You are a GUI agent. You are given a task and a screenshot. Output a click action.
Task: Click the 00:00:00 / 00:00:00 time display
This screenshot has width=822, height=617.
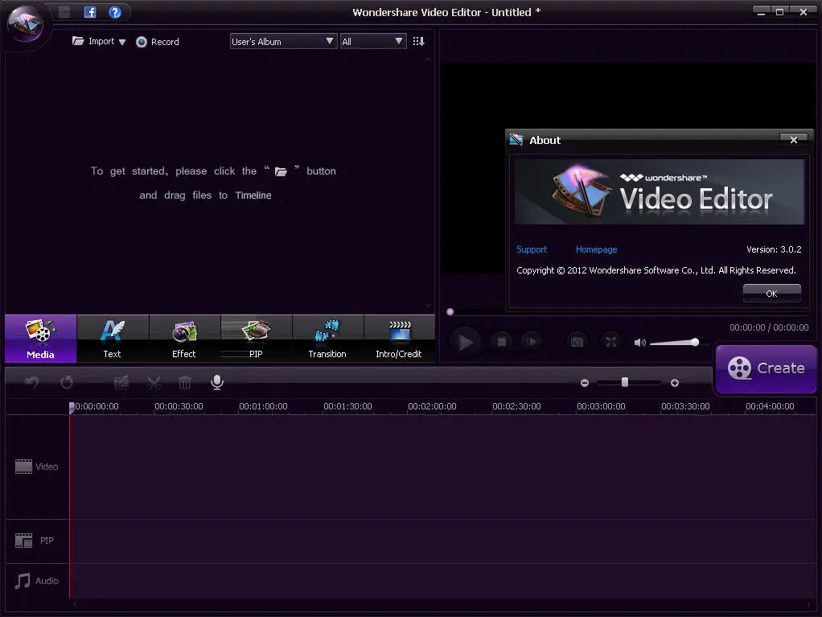click(x=769, y=327)
